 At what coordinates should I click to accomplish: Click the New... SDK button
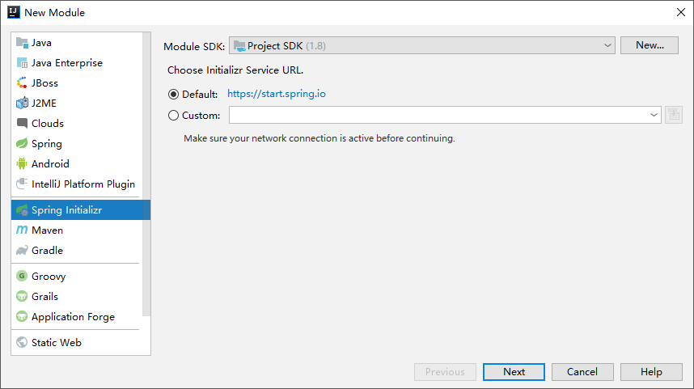tap(650, 45)
